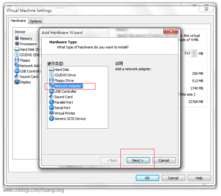221x196 pixels.
Task: Select Processors in the Device list
Action: [x=28, y=44]
